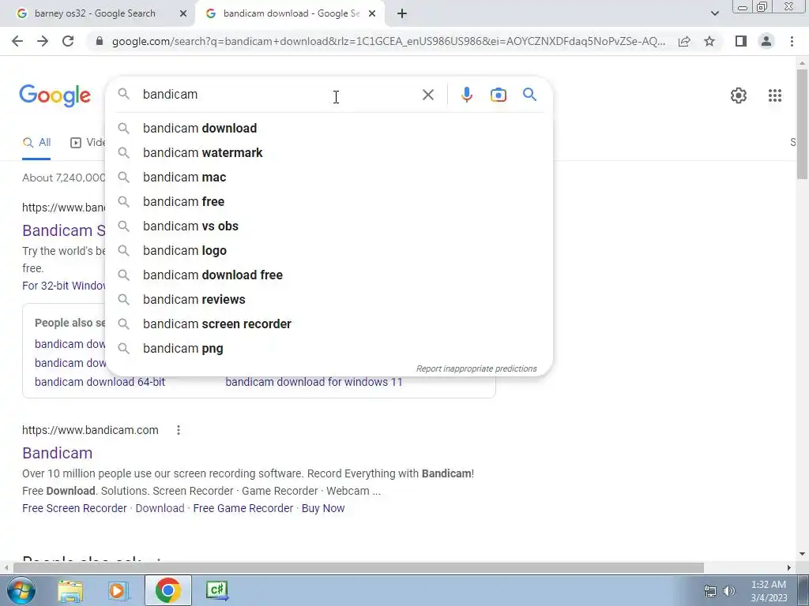The height and width of the screenshot is (606, 809).
Task: Share this page from address bar
Action: (684, 41)
